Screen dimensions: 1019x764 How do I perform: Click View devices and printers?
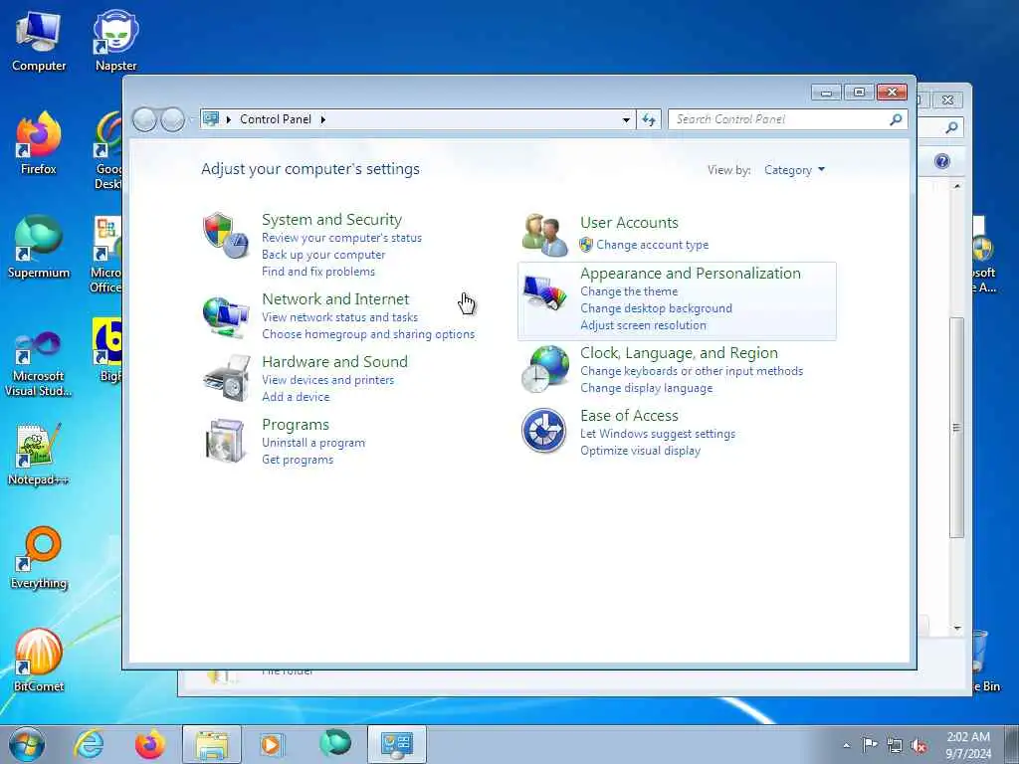click(x=328, y=380)
